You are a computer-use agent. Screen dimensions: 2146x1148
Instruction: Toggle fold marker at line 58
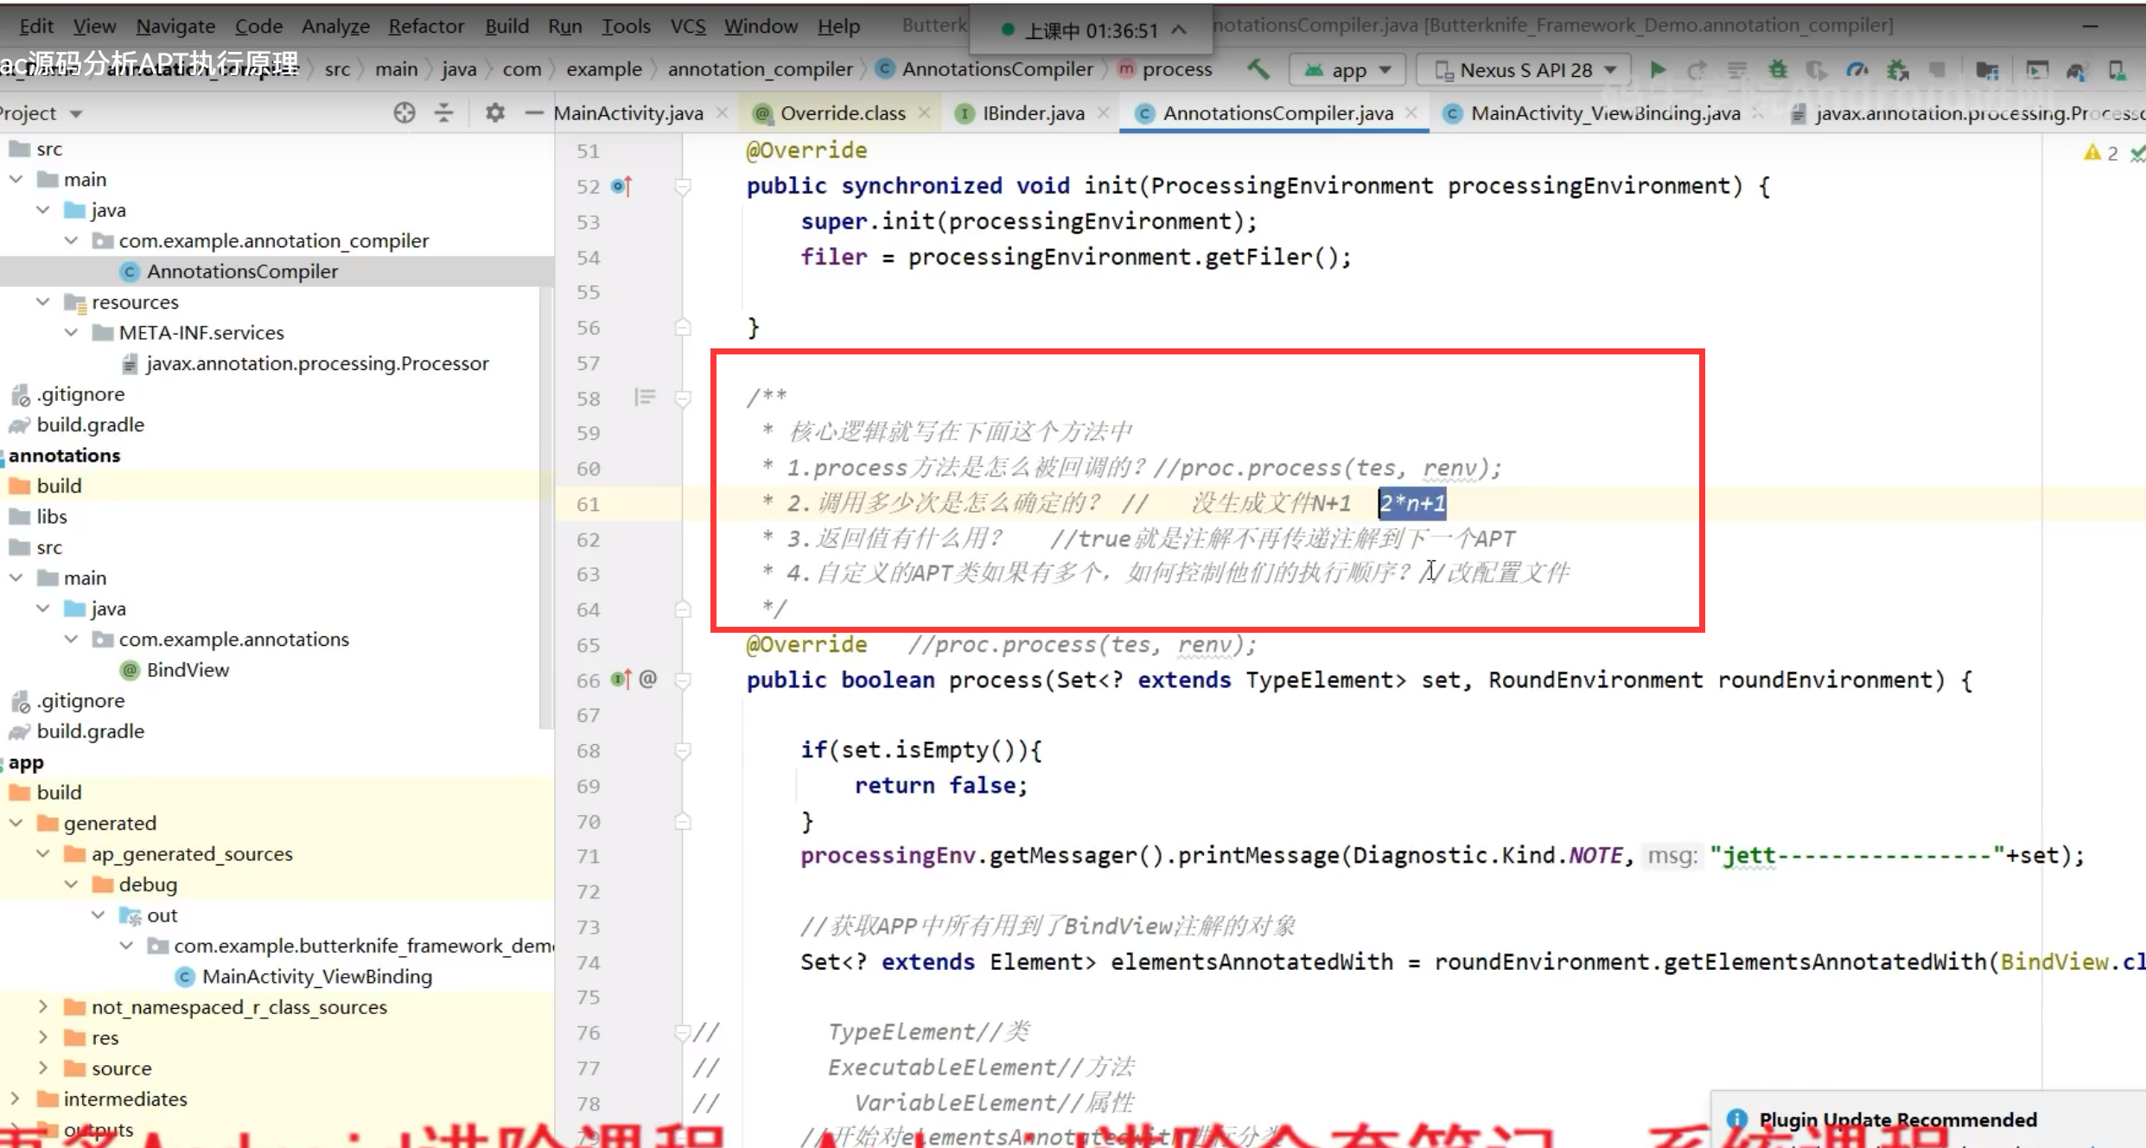click(683, 398)
